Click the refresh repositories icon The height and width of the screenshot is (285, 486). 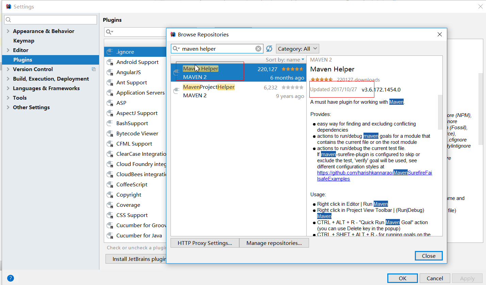tap(269, 49)
